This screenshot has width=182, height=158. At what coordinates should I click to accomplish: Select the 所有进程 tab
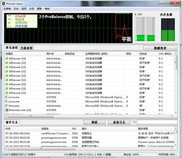(12, 48)
